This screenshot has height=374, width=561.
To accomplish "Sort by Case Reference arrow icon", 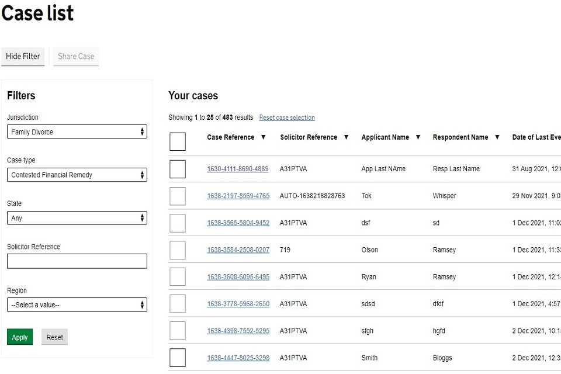I will pyautogui.click(x=263, y=137).
